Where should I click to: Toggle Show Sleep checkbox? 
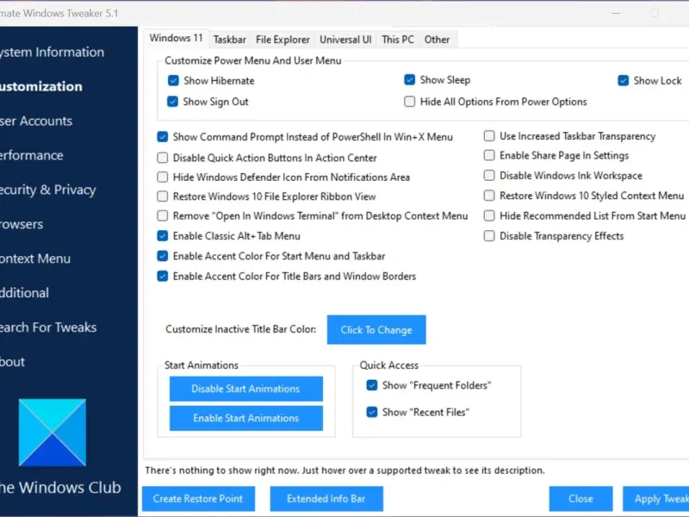410,79
